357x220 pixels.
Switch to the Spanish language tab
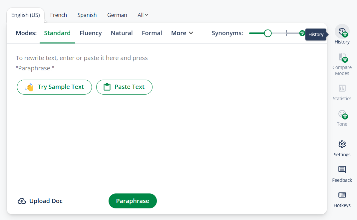click(x=87, y=15)
